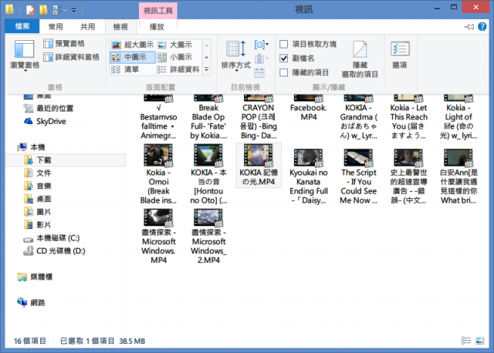
Task: Open the help question mark icon
Action: click(x=482, y=27)
